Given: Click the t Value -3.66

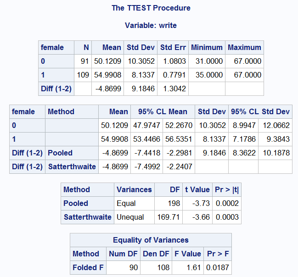Looking at the screenshot, I should pyautogui.click(x=201, y=217).
